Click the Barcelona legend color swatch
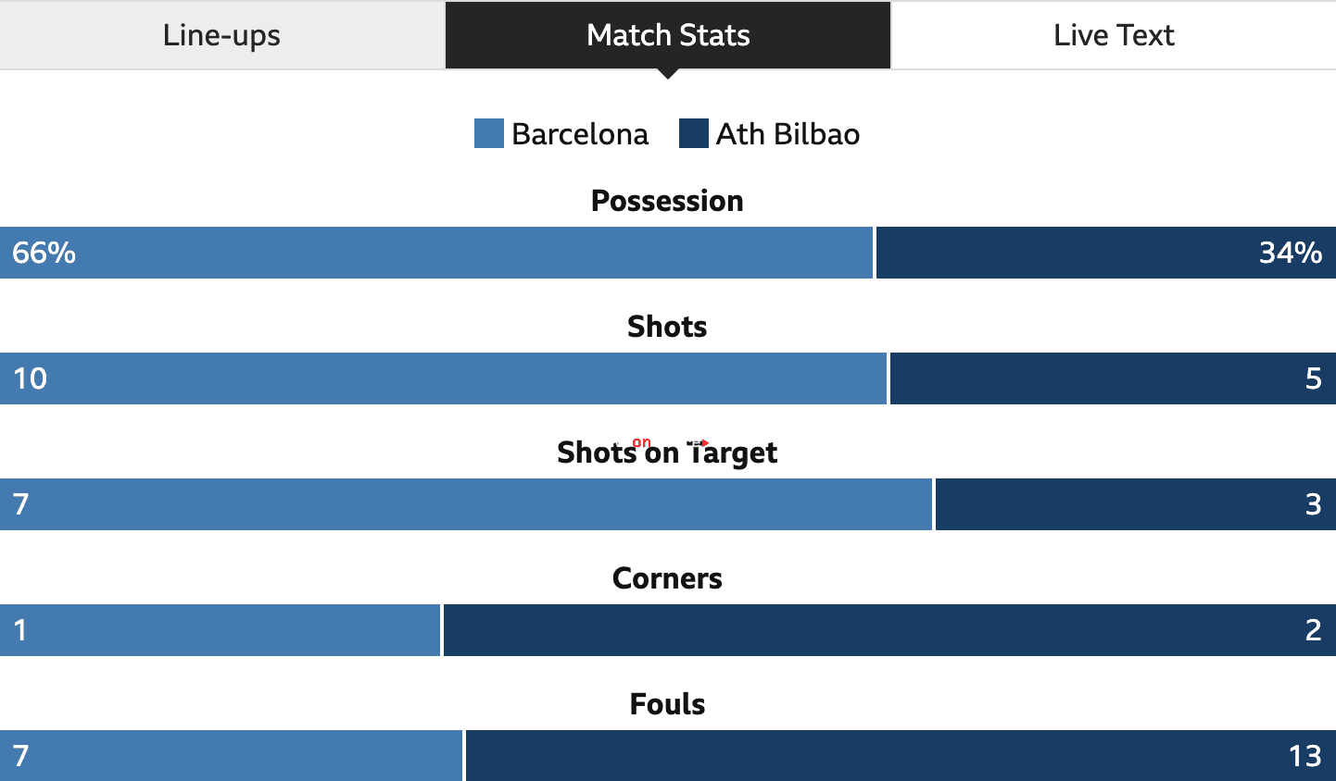Viewport: 1336px width, 781px height. [489, 133]
